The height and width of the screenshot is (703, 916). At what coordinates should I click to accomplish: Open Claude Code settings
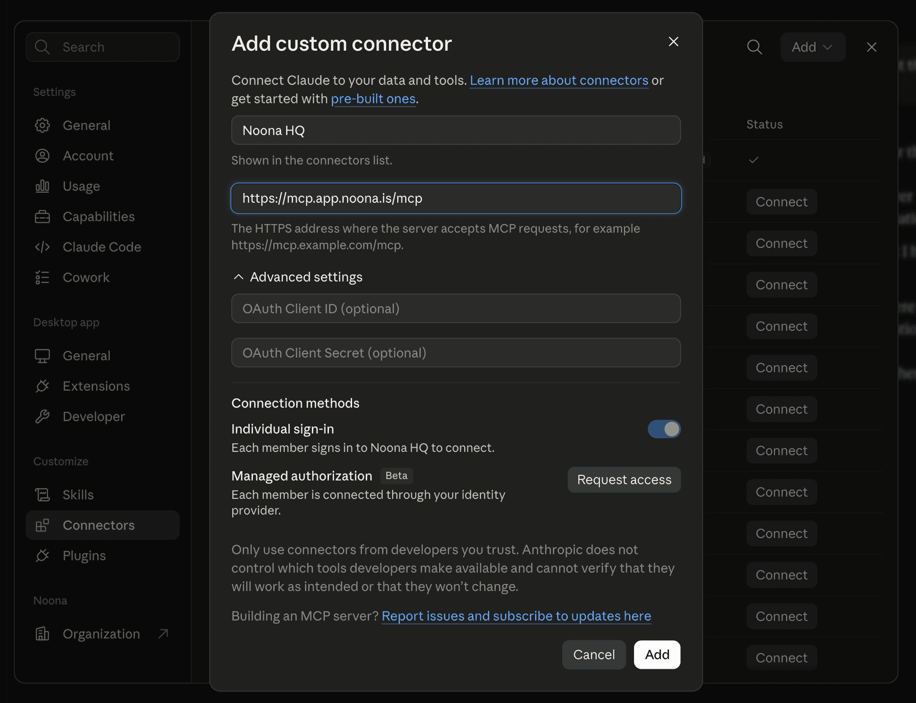pos(103,247)
